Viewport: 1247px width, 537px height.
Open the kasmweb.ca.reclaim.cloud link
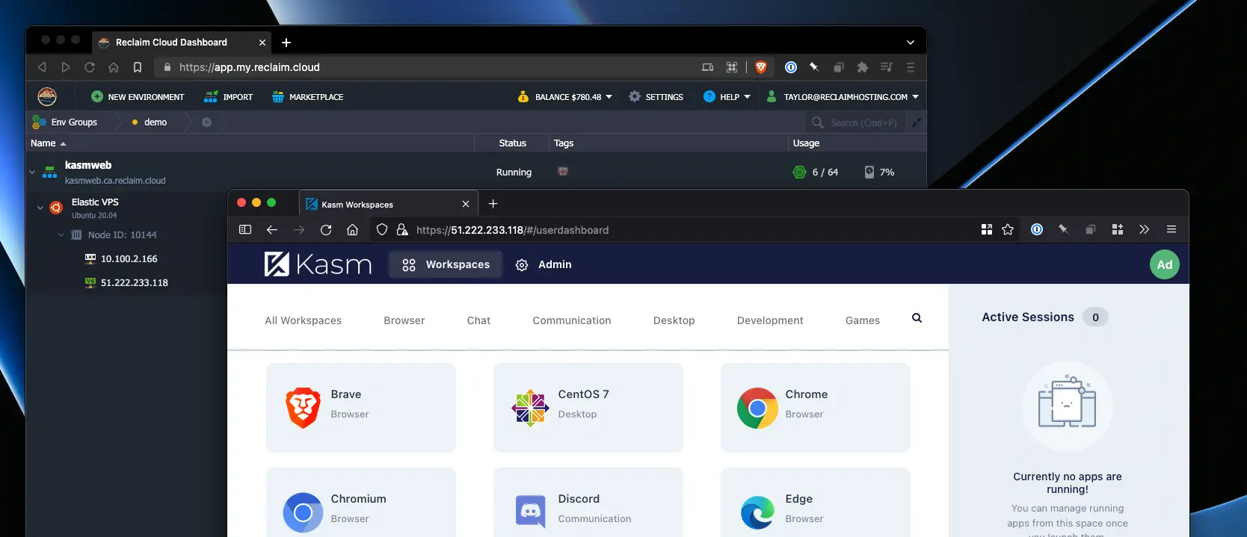click(115, 181)
